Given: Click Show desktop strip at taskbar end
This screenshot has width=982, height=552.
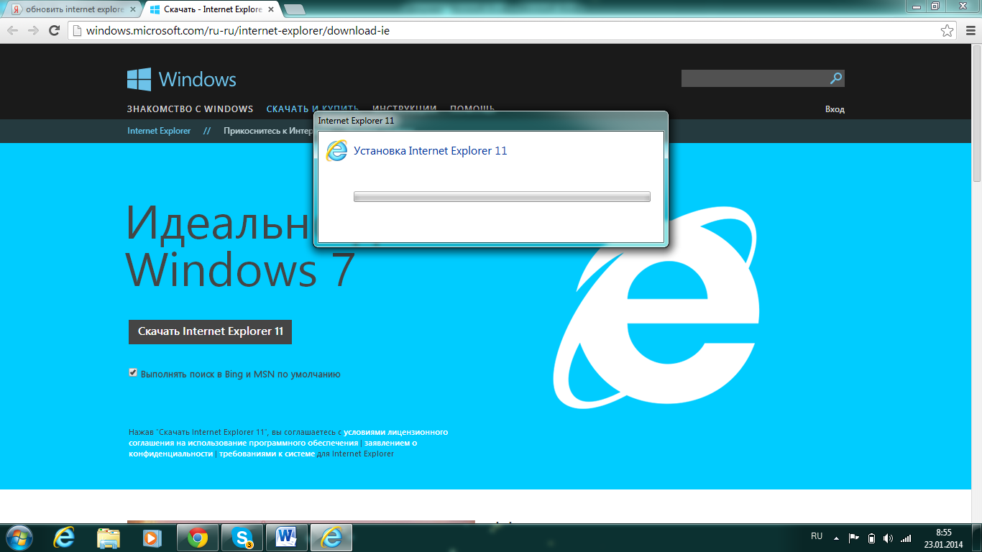Looking at the screenshot, I should (977, 538).
